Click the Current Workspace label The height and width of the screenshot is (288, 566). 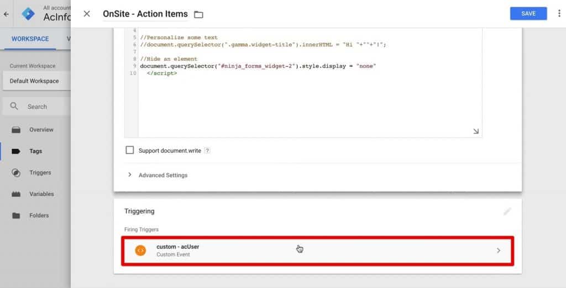(33, 66)
